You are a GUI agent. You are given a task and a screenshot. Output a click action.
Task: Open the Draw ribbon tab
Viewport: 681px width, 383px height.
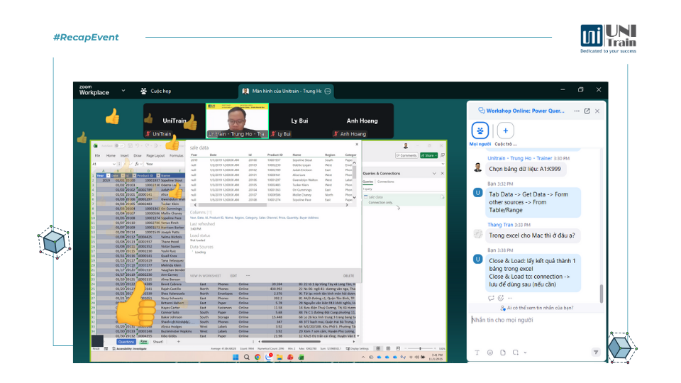click(x=137, y=155)
